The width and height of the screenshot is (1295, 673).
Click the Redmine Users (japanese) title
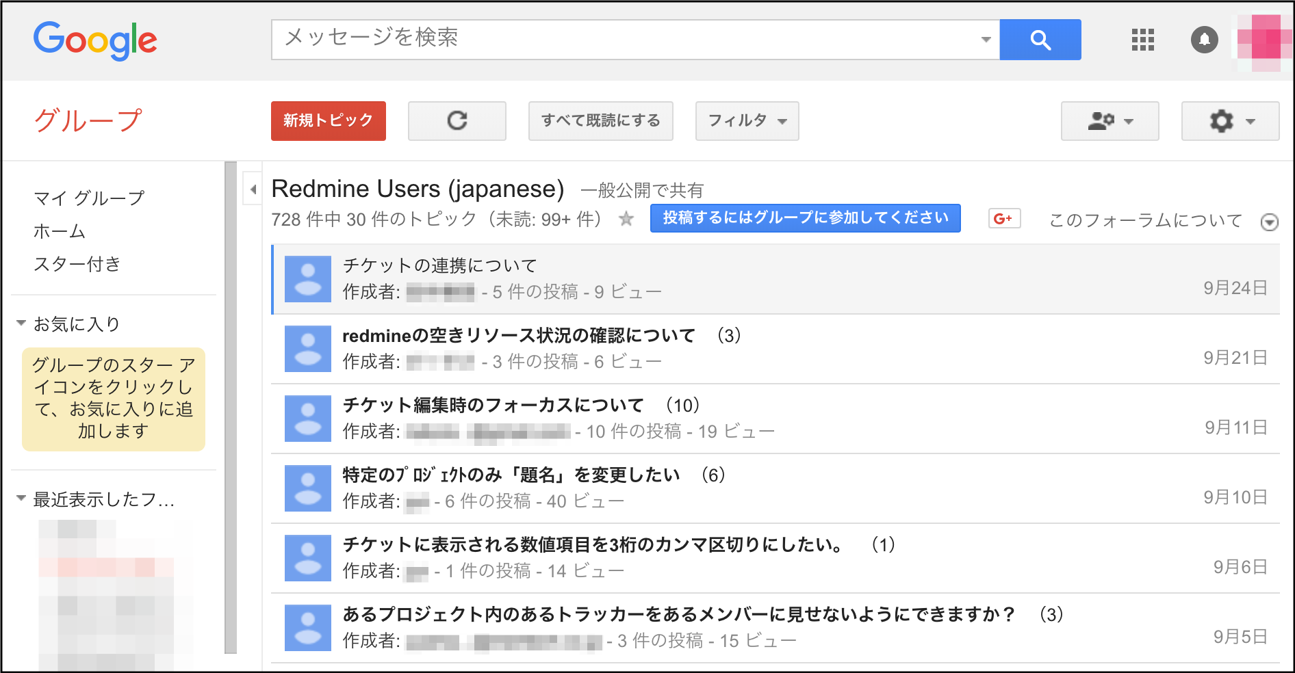coord(418,189)
